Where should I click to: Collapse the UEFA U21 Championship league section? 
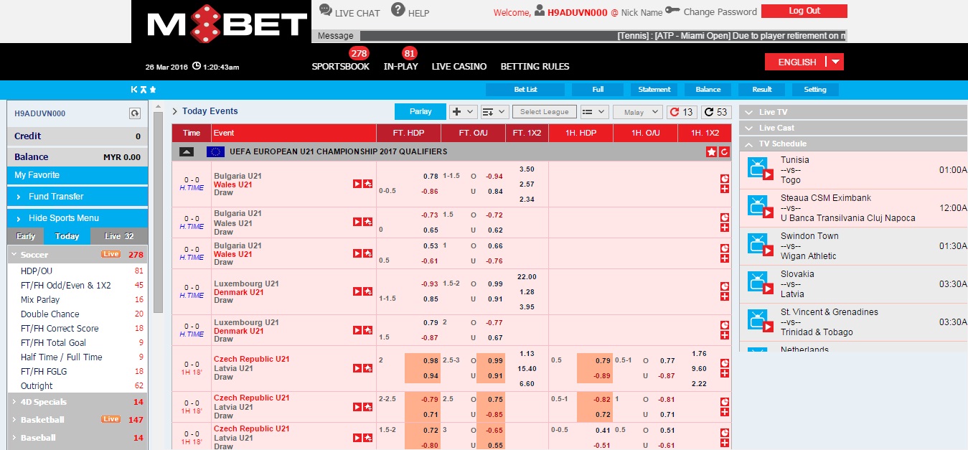[x=185, y=151]
